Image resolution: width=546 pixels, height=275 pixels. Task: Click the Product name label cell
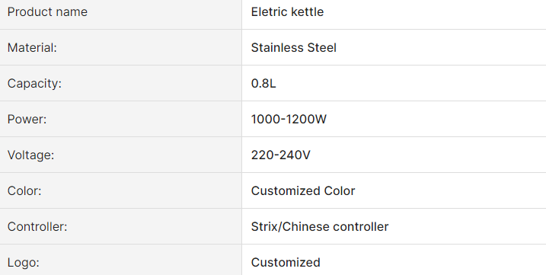[x=121, y=14]
